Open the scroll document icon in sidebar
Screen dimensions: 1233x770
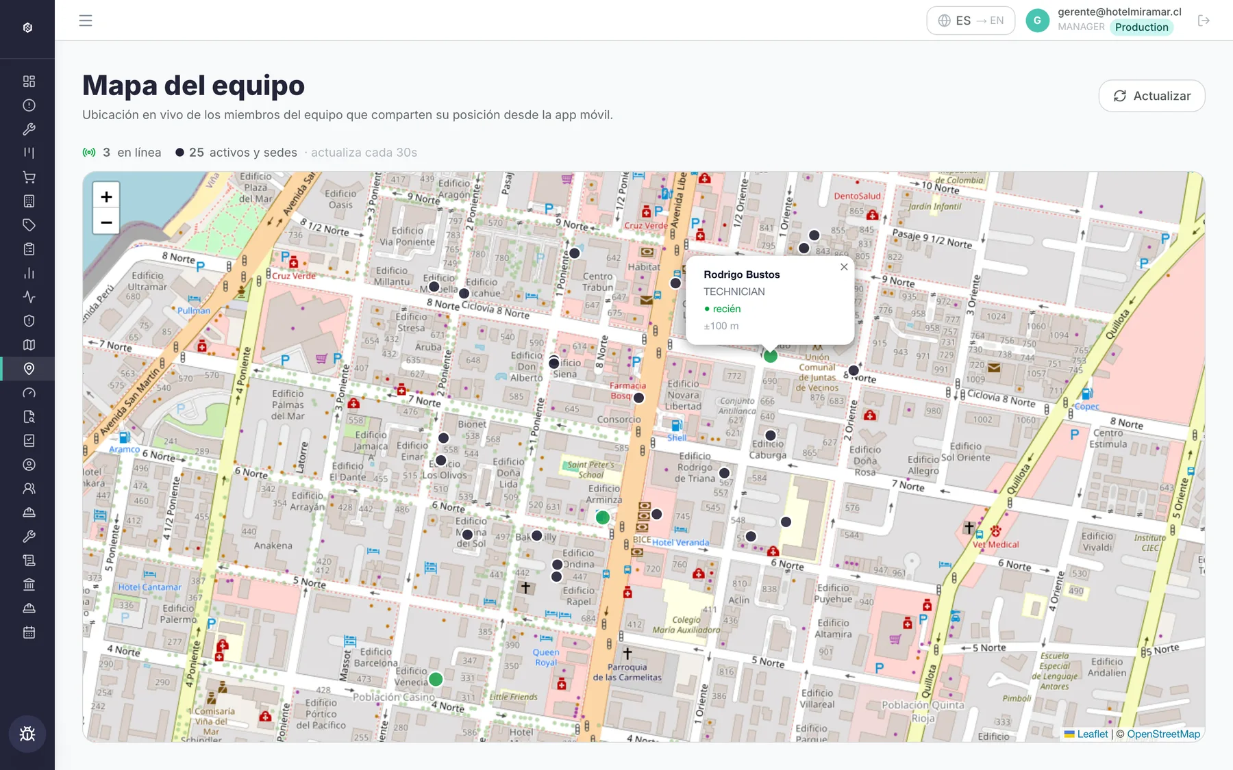(29, 561)
